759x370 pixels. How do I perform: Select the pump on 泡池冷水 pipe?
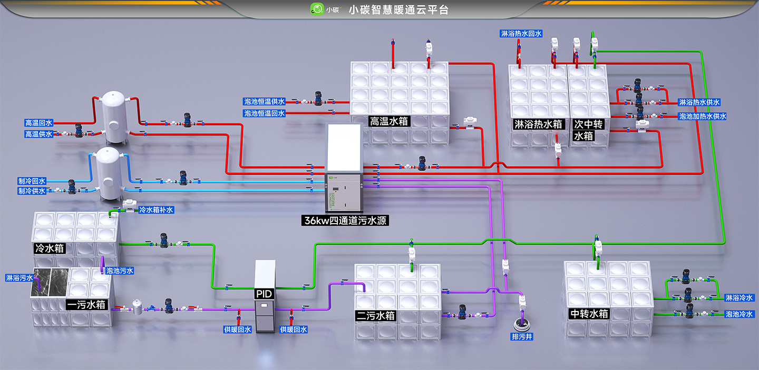point(688,313)
